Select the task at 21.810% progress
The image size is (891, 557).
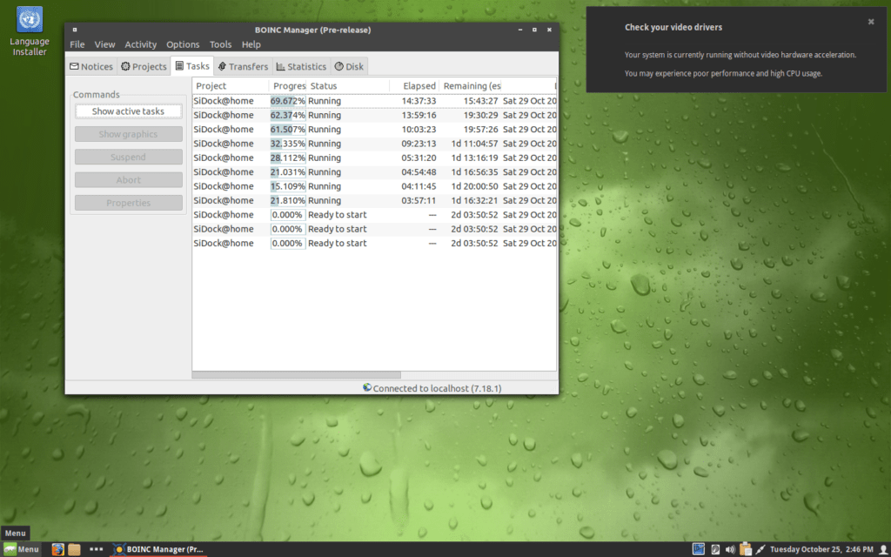click(x=374, y=200)
